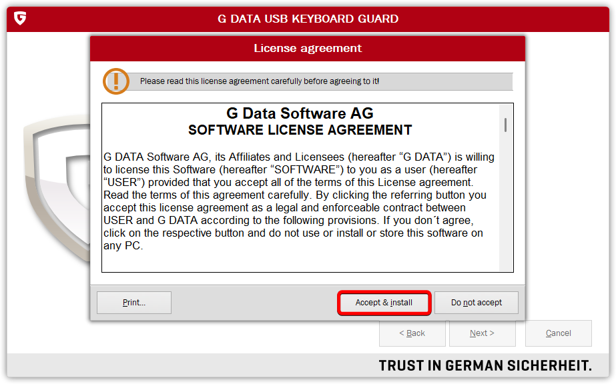Print the license agreement

[134, 303]
